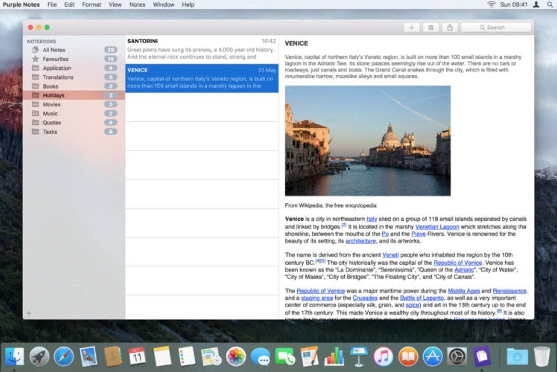Open the Help menu

[188, 5]
